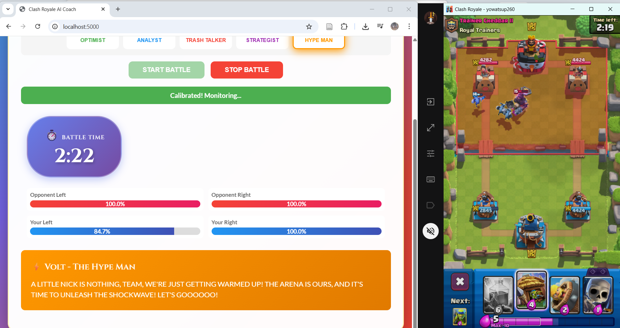Click the Your Right 100.0% health bar

click(x=296, y=231)
